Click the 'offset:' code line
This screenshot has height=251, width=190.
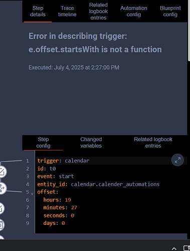tap(48, 192)
